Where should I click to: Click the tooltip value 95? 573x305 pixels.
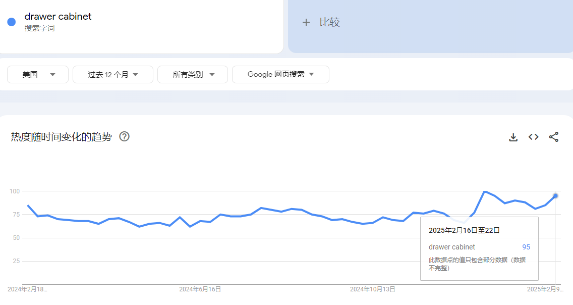coord(526,247)
